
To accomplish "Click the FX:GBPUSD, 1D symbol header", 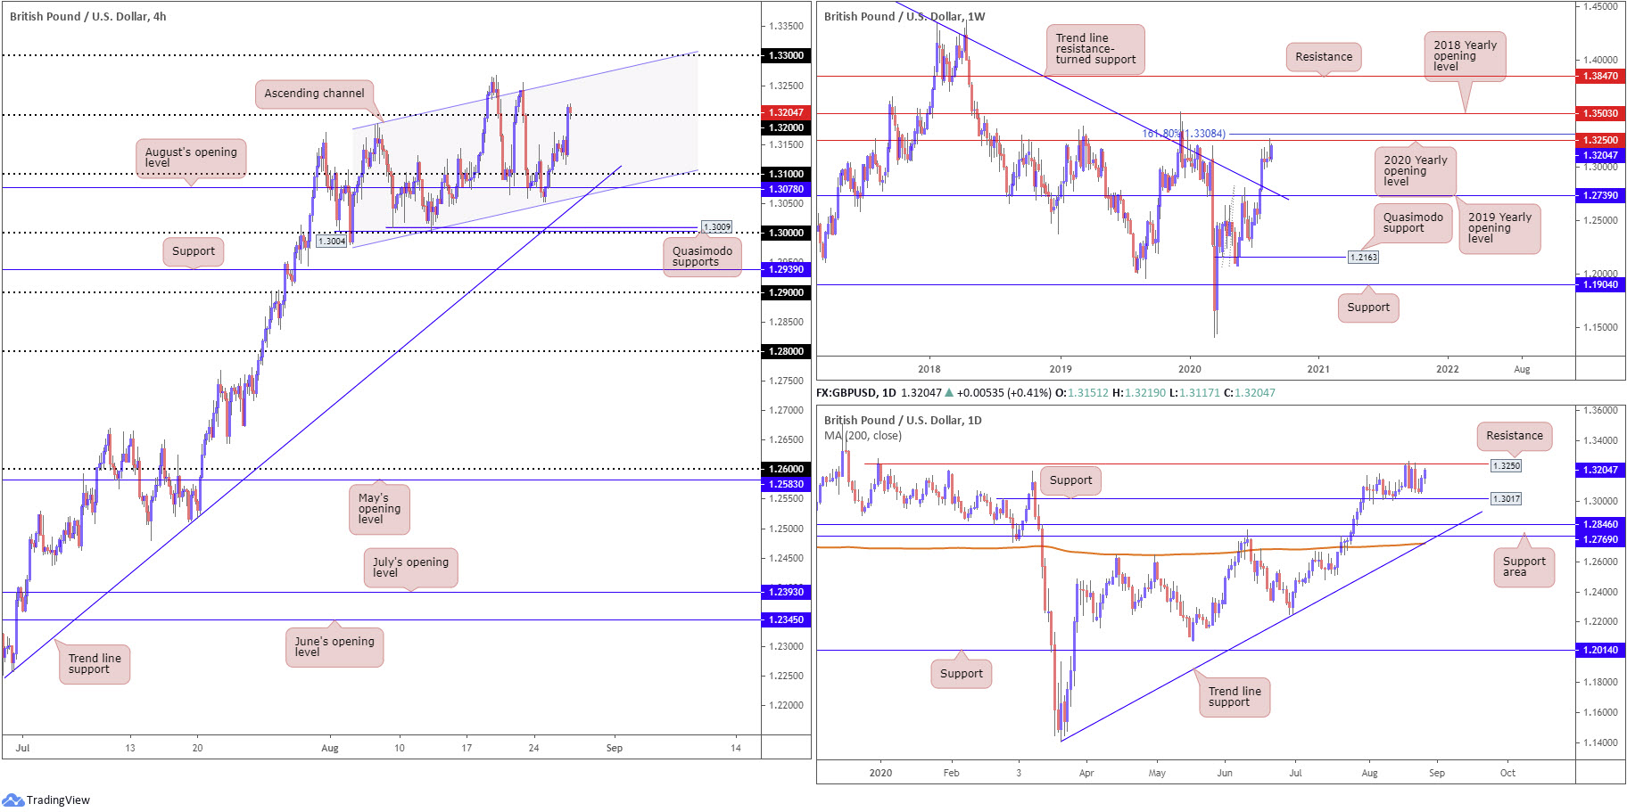I will [x=856, y=393].
